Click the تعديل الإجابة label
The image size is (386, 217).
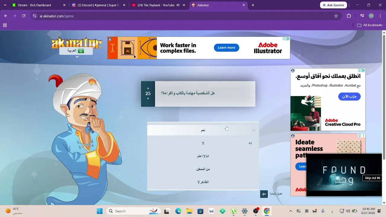pyautogui.click(x=276, y=194)
